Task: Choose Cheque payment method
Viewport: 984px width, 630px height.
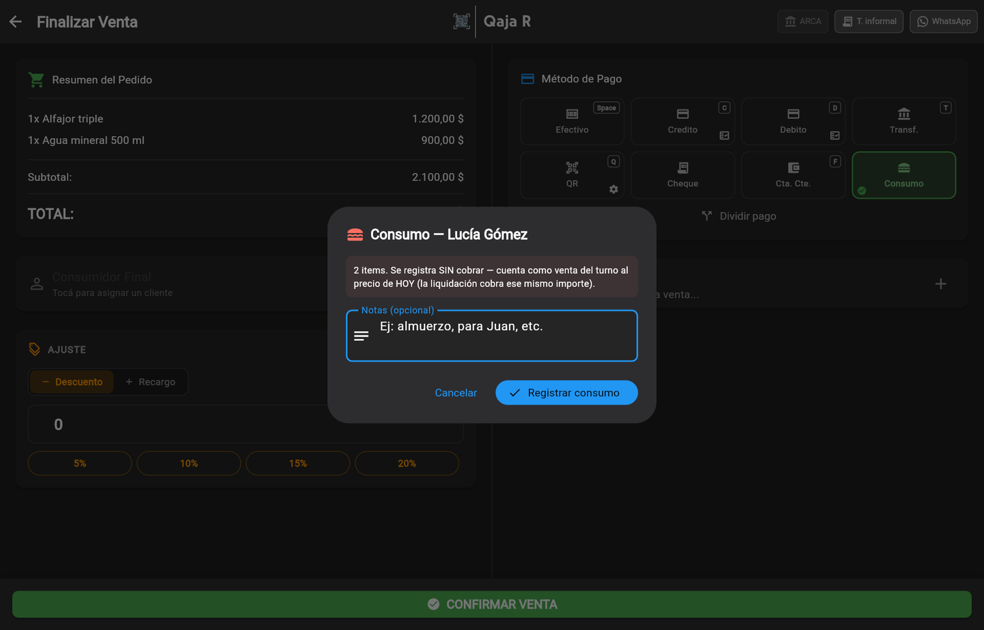Action: pos(683,175)
